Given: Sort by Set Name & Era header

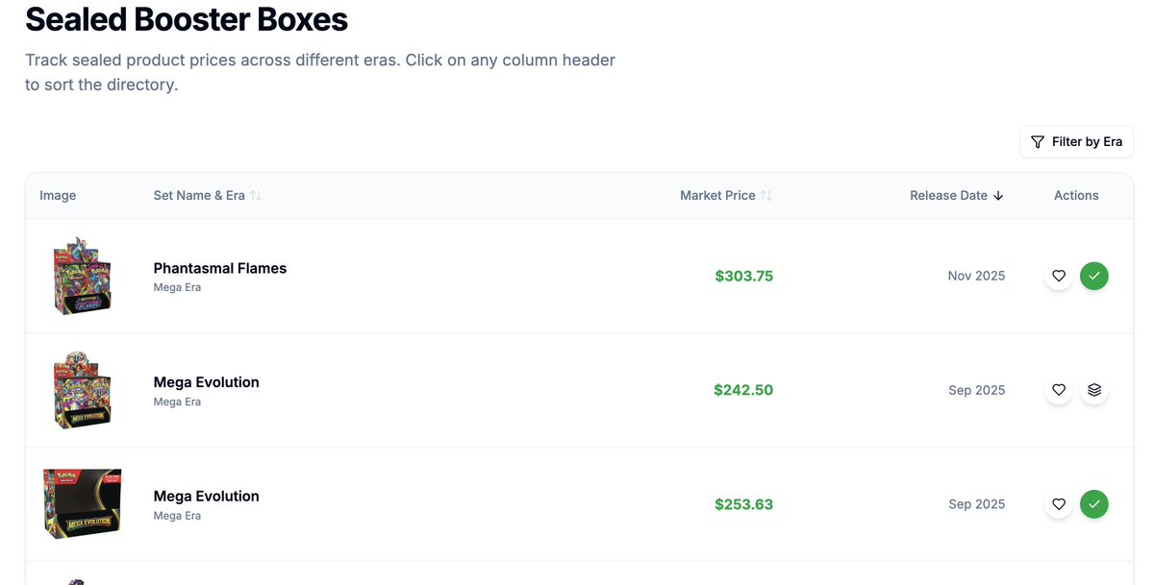Looking at the screenshot, I should click(x=199, y=196).
